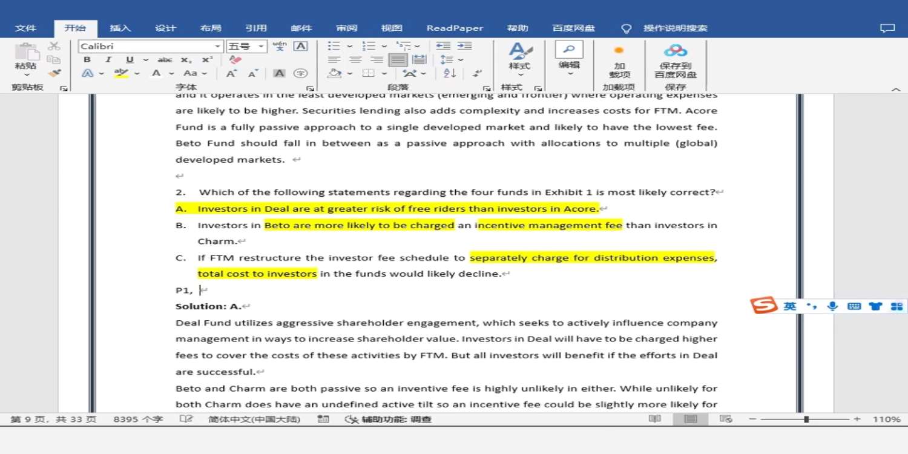Open the Change Case (Aa) dropdown

[x=195, y=73]
